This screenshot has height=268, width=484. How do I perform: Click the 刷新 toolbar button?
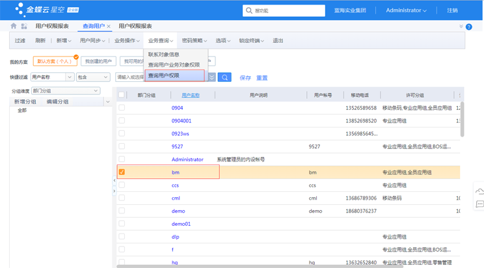click(40, 40)
